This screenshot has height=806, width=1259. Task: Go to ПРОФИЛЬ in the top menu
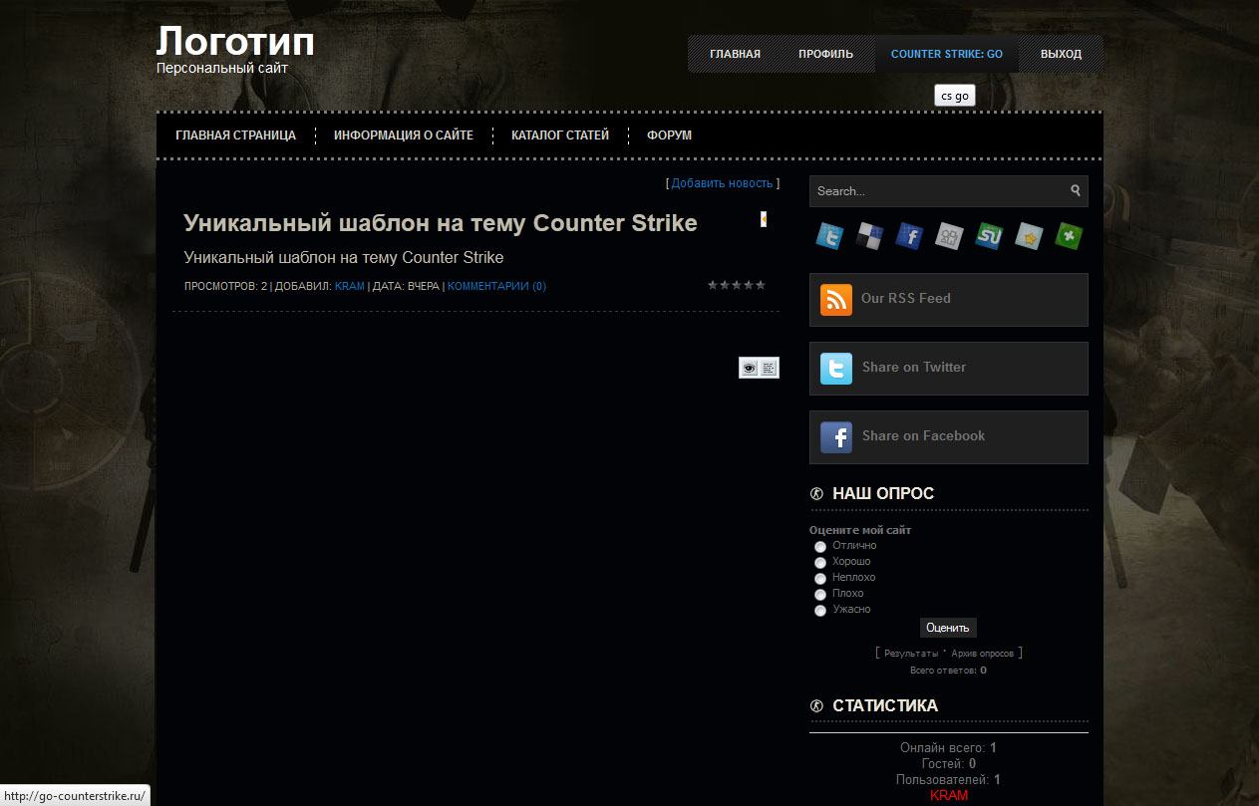(x=825, y=54)
